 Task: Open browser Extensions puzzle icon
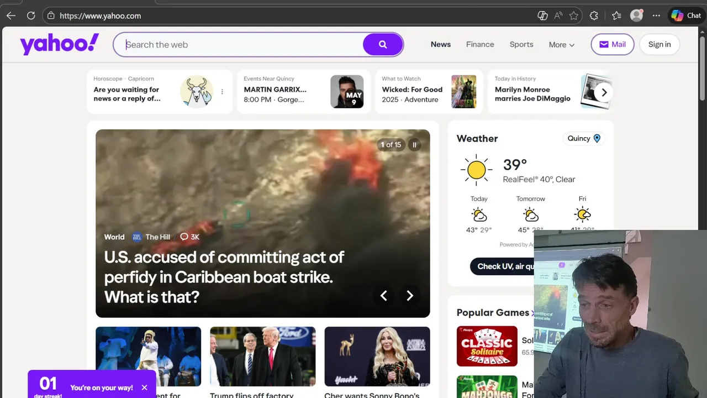coord(594,15)
